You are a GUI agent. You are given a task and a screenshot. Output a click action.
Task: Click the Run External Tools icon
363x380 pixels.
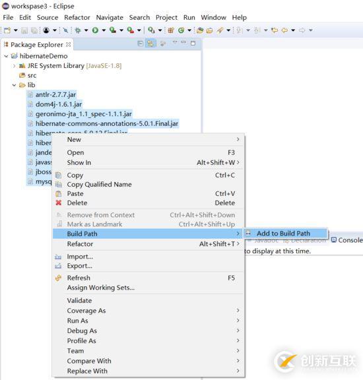[x=131, y=30]
